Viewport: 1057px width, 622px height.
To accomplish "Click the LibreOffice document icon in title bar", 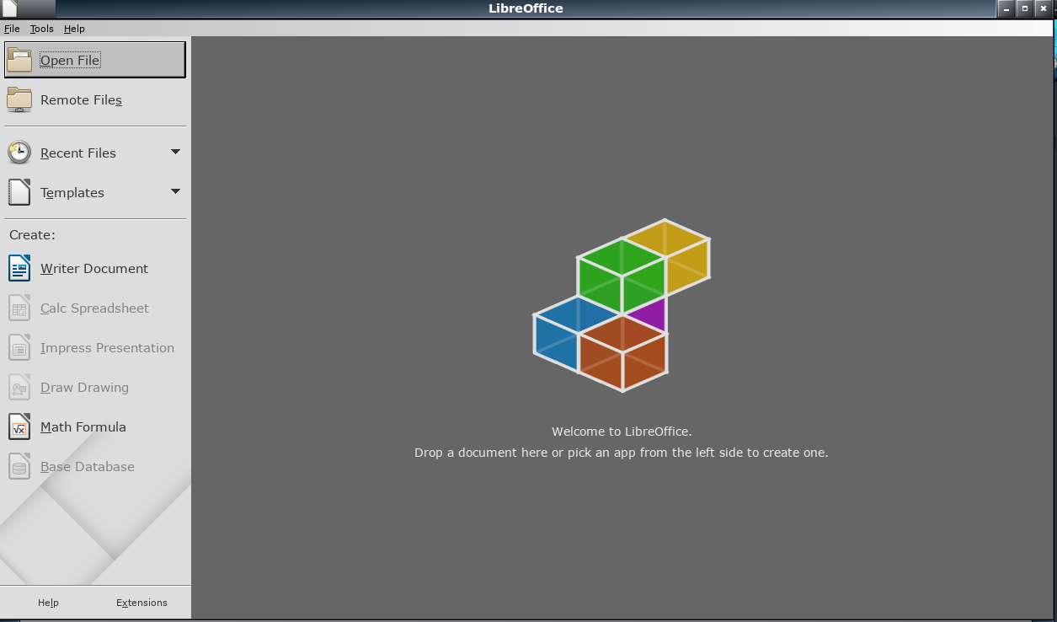I will 10,8.
